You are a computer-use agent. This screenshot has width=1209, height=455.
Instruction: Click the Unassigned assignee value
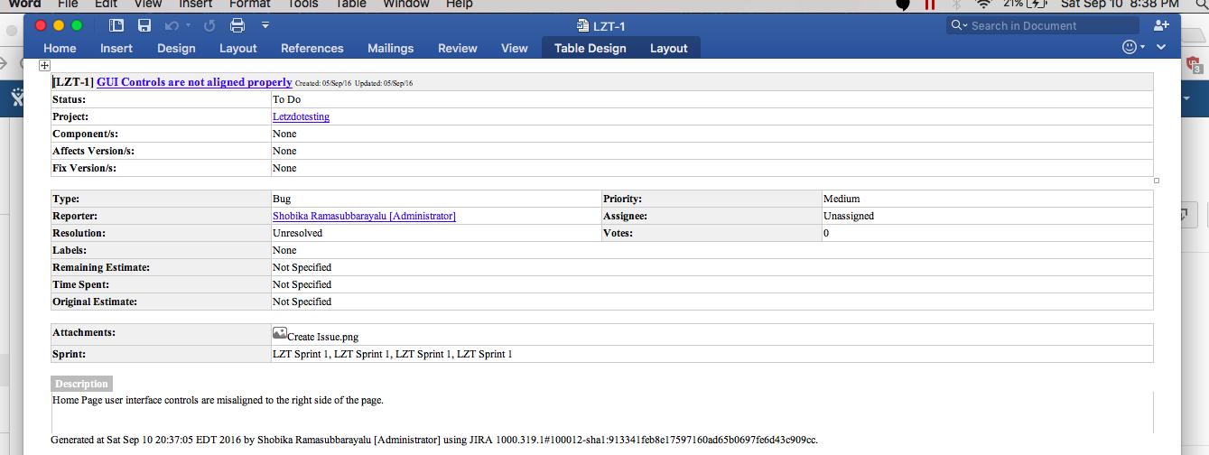tap(849, 216)
